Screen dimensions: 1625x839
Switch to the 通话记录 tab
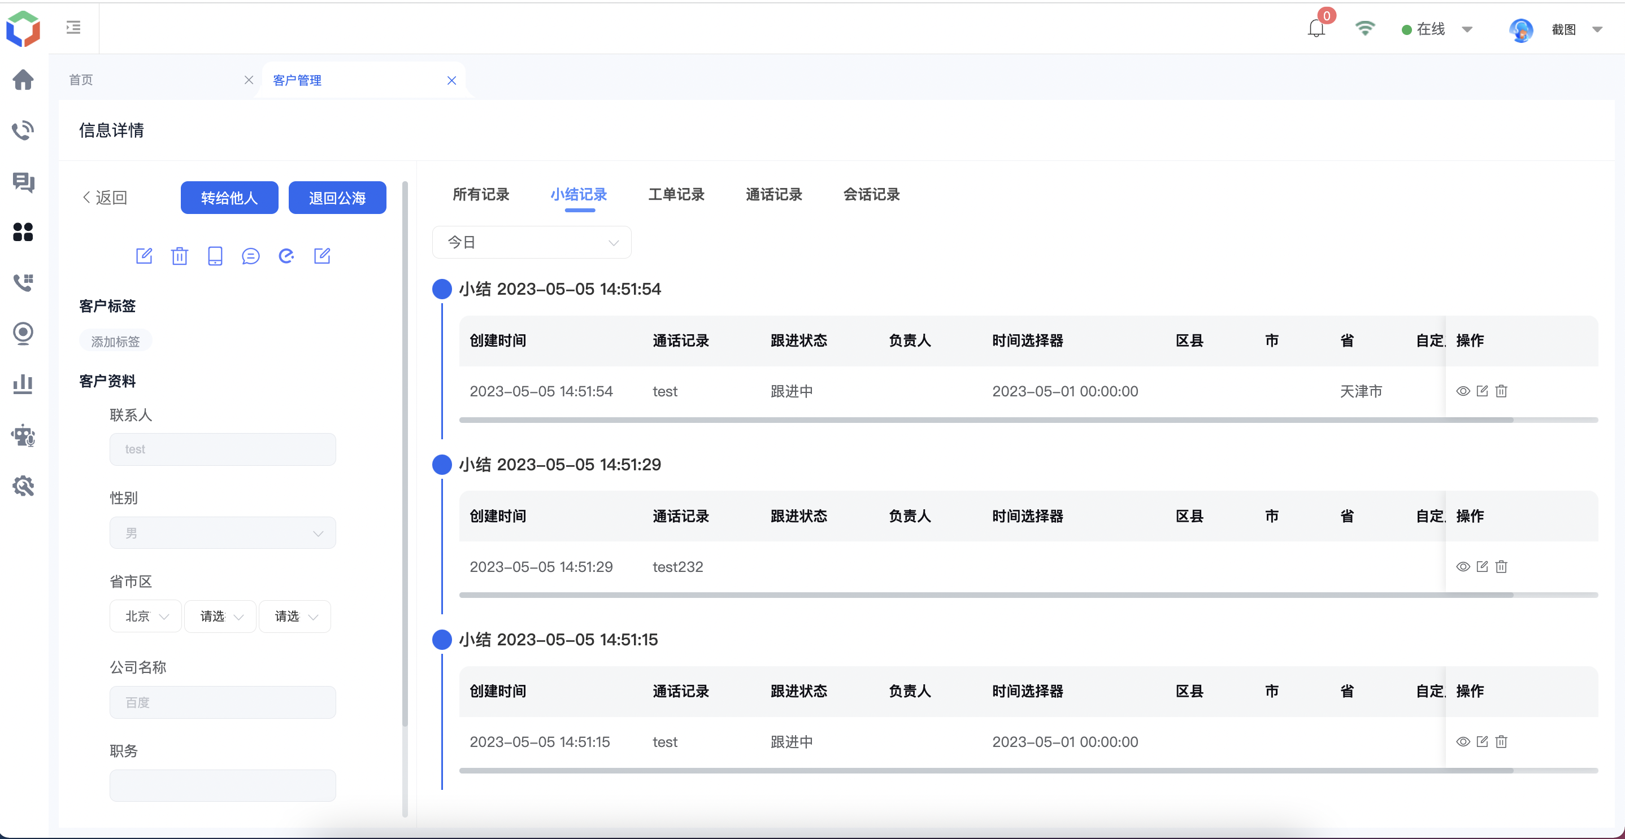[x=774, y=194]
